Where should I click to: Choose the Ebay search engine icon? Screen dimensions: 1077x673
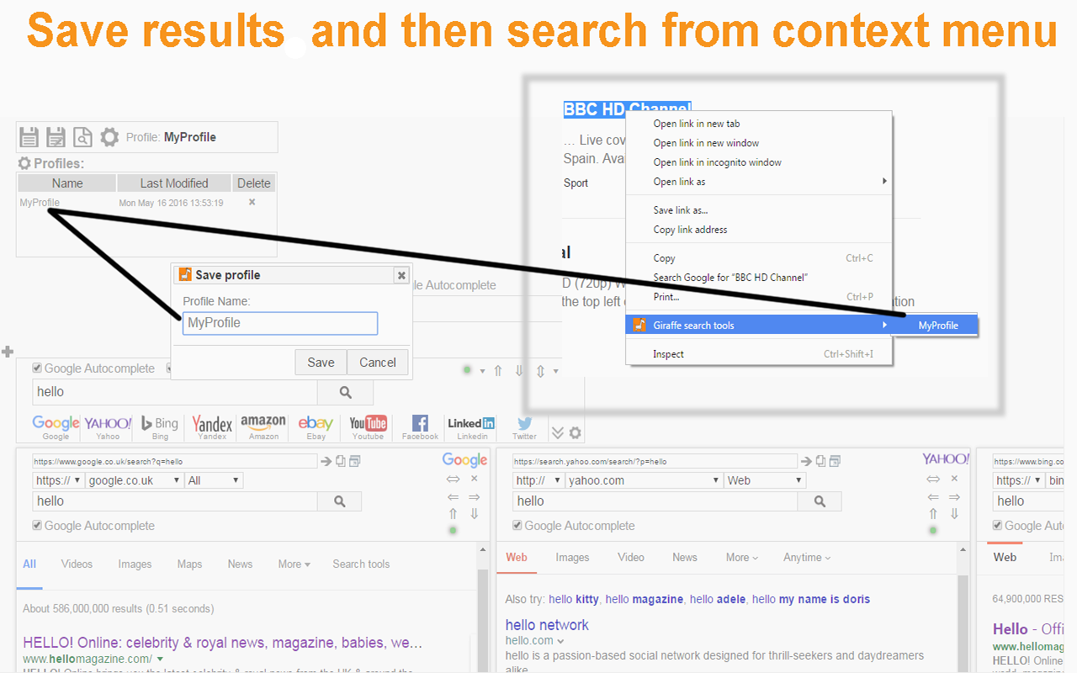(x=316, y=427)
